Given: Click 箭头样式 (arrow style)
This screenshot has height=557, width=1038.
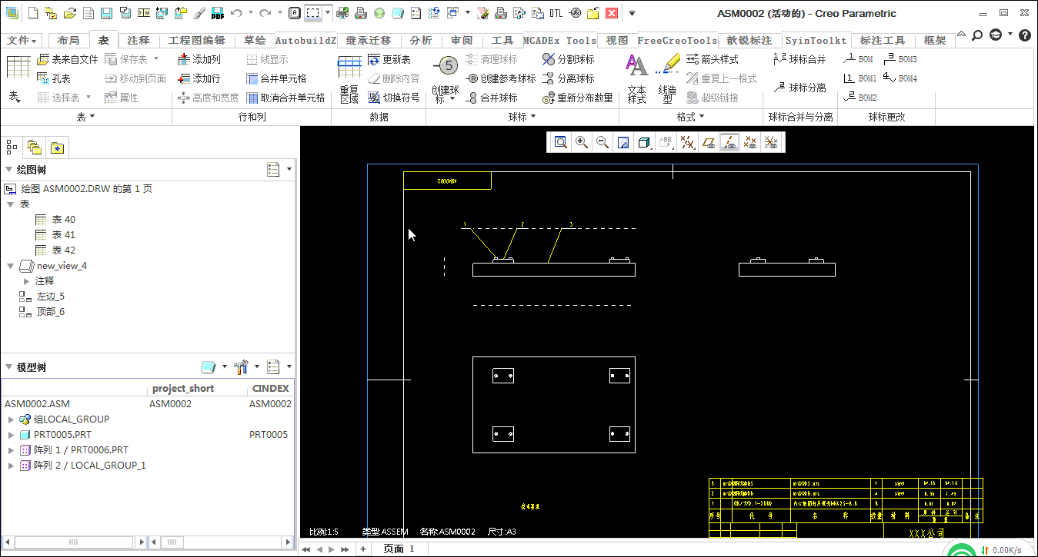Looking at the screenshot, I should click(713, 59).
